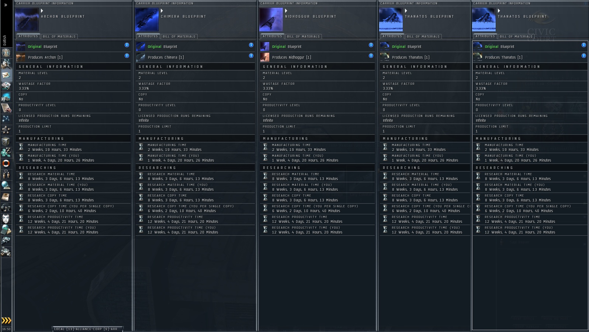Open the character sheet from the sidebar
The width and height of the screenshot is (589, 332).
[x=6, y=52]
